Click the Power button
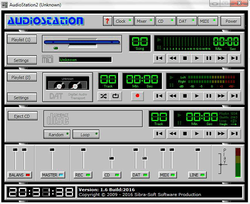This screenshot has width=250, height=204. (231, 21)
